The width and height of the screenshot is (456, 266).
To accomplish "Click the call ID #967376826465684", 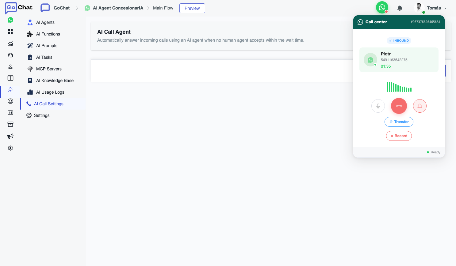I will pos(426,22).
